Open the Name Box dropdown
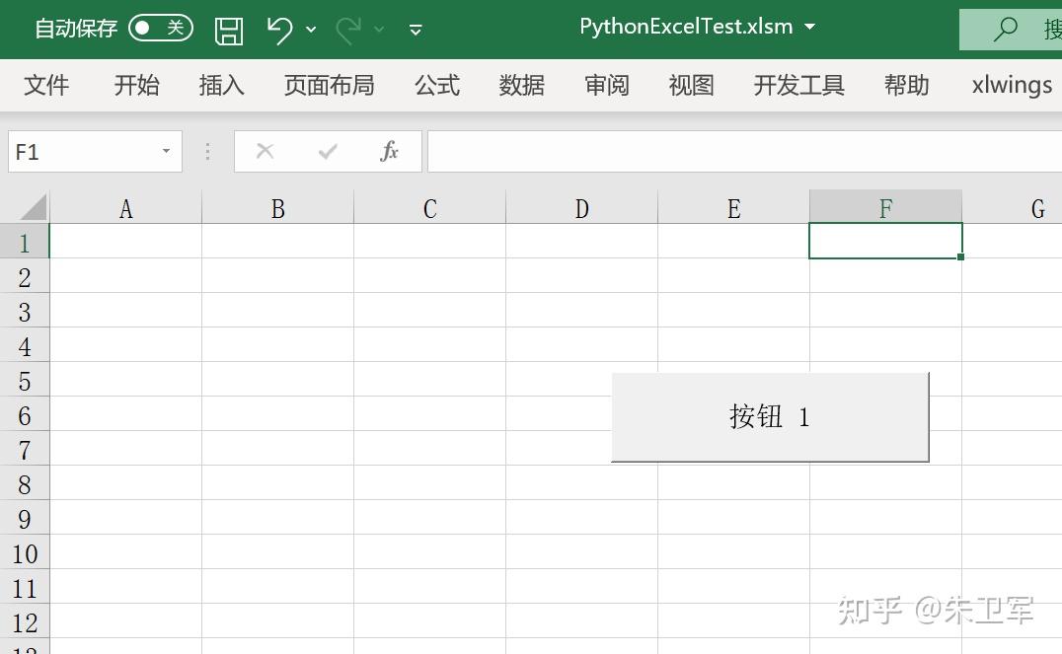 click(165, 151)
